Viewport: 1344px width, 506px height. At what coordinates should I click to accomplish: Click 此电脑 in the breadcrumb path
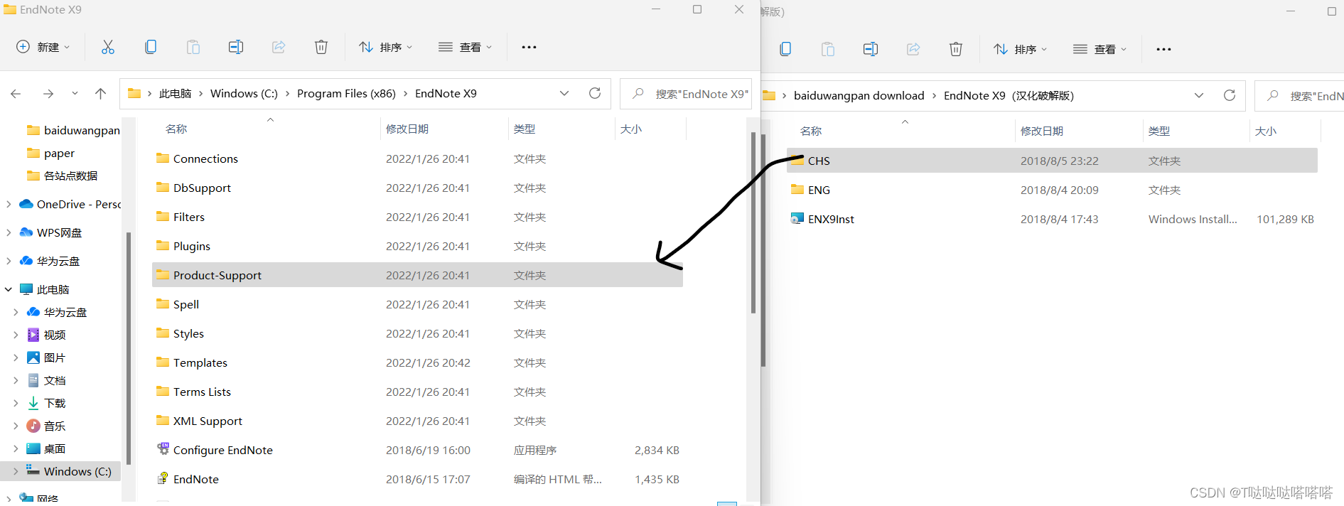pos(175,93)
